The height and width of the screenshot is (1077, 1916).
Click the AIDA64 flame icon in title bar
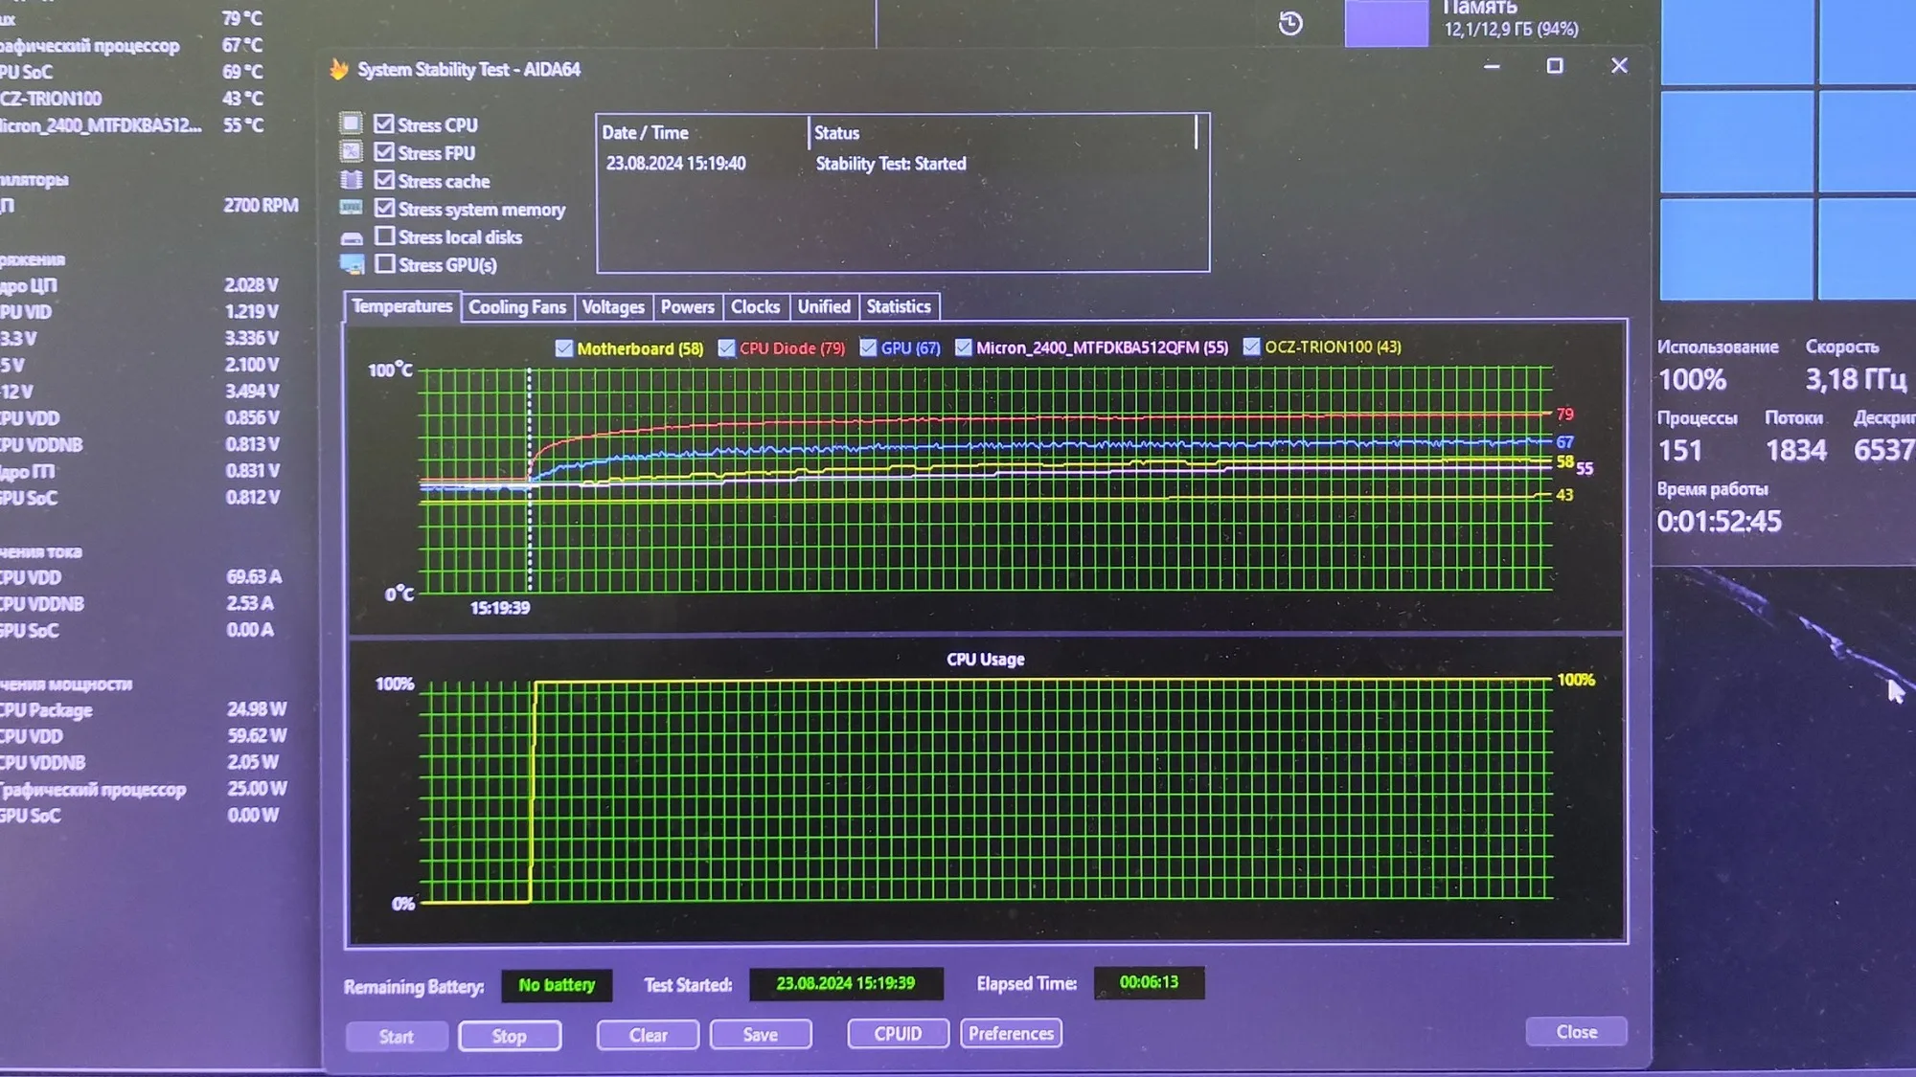point(338,69)
